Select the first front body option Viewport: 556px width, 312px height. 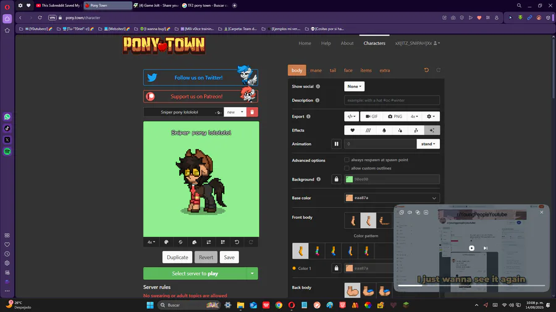352,220
